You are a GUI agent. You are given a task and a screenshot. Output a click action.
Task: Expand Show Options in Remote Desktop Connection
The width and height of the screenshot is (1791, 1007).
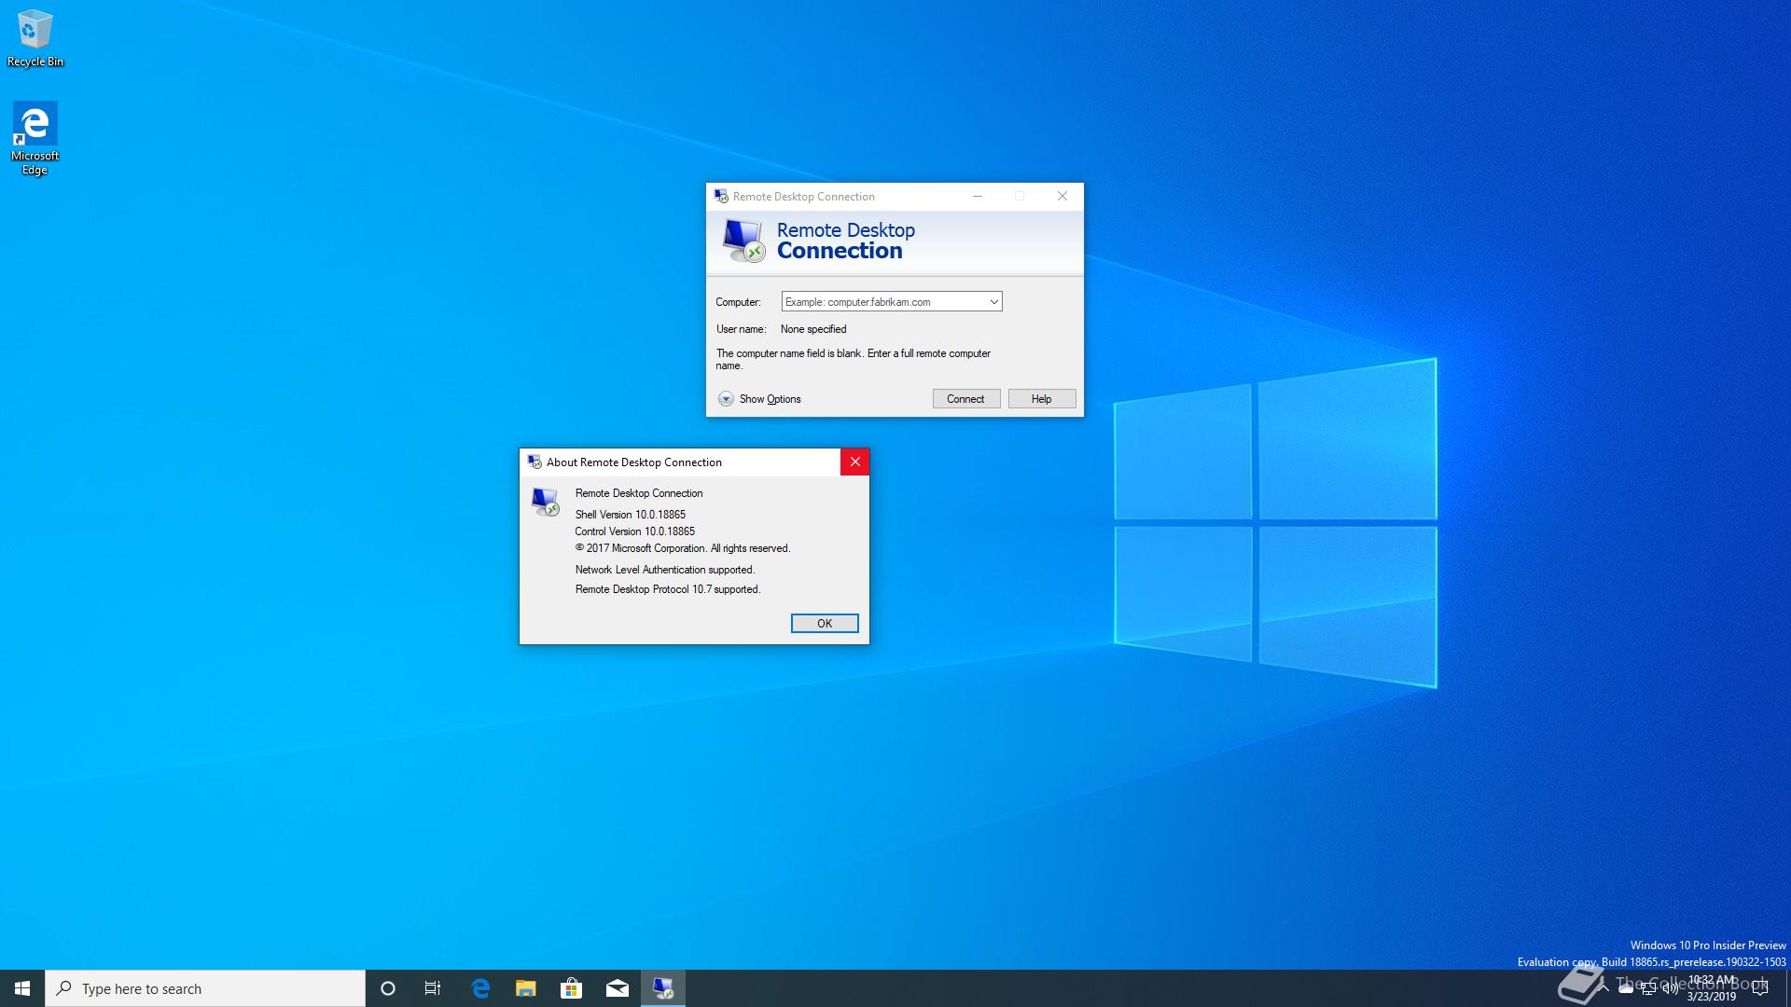pos(760,398)
